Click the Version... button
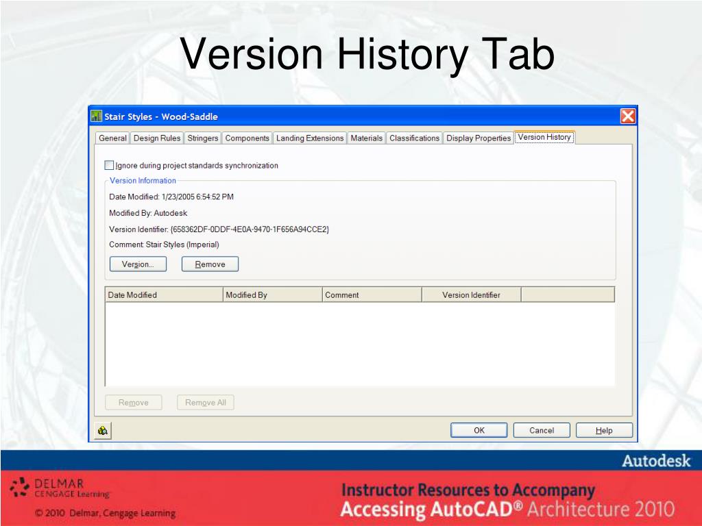The width and height of the screenshot is (702, 526). 138,264
